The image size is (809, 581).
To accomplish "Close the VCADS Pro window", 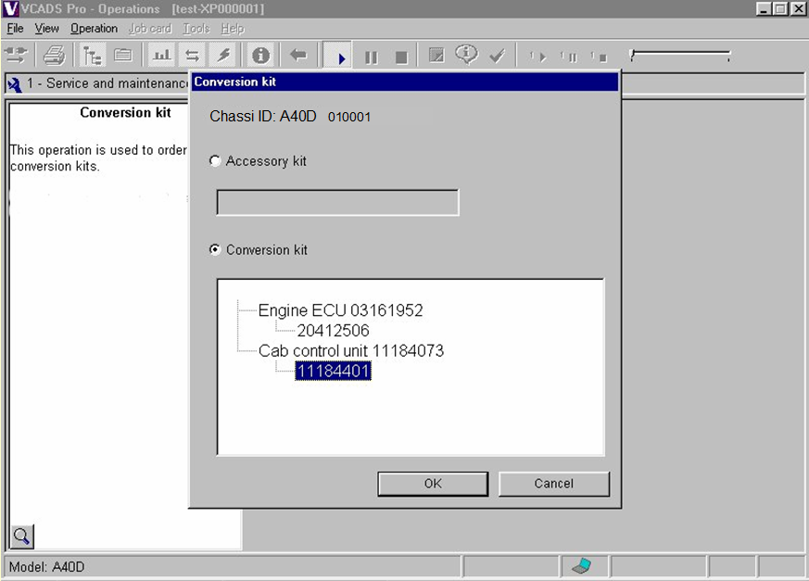I will [798, 8].
